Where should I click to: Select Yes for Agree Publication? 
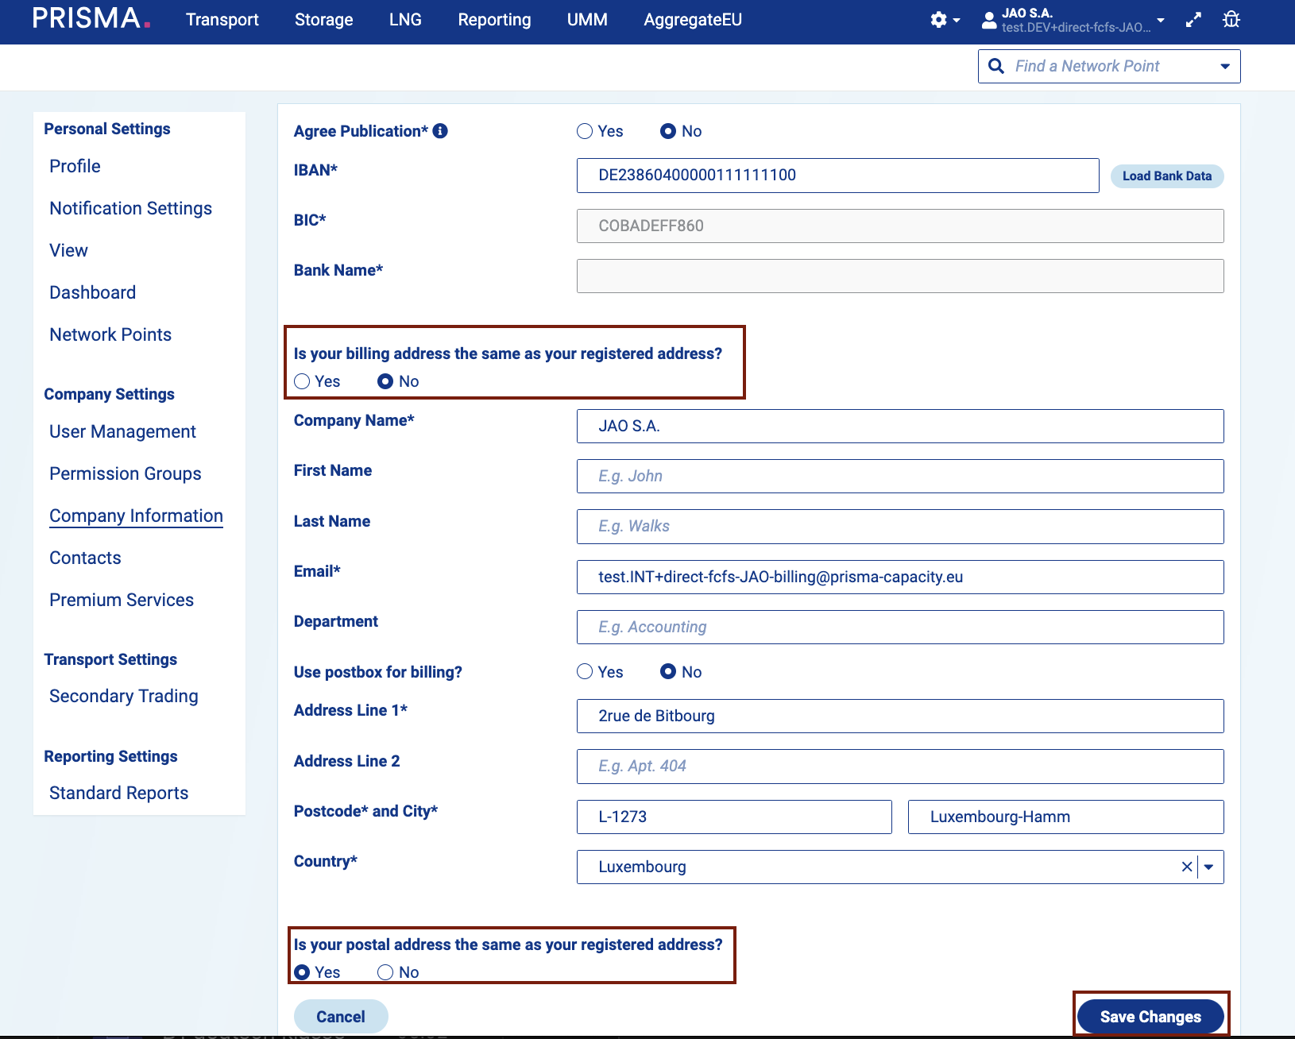coord(586,131)
